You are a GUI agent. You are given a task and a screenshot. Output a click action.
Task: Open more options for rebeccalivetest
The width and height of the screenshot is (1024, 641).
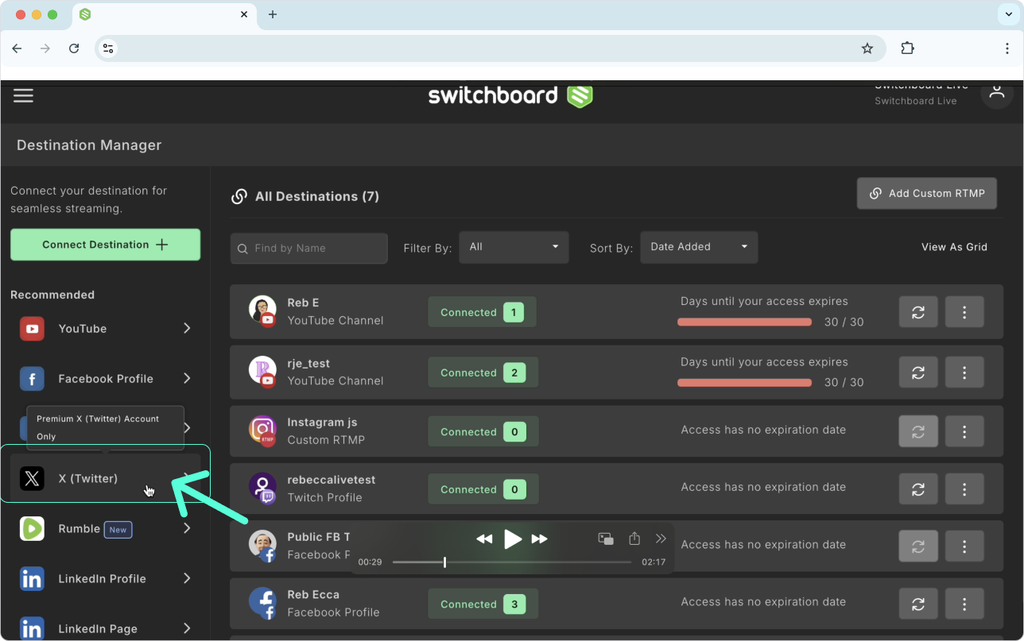tap(964, 489)
